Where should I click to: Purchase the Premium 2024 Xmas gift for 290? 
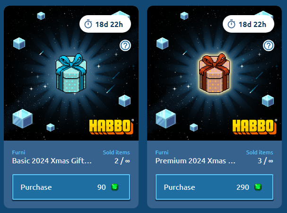tap(214, 187)
